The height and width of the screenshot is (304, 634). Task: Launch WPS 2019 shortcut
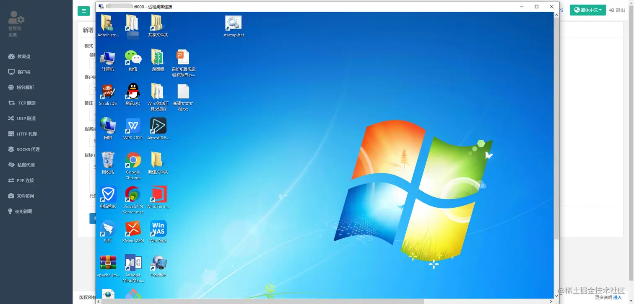pyautogui.click(x=133, y=129)
